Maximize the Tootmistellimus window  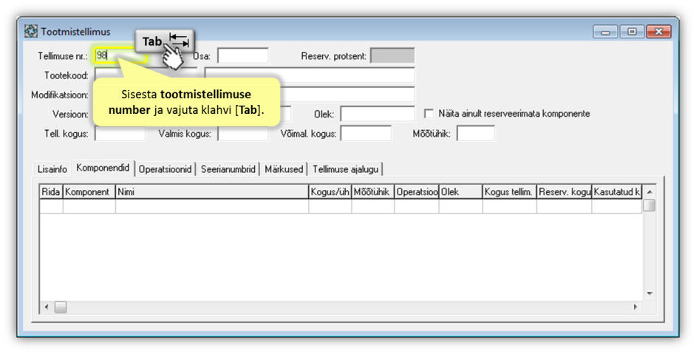point(632,32)
